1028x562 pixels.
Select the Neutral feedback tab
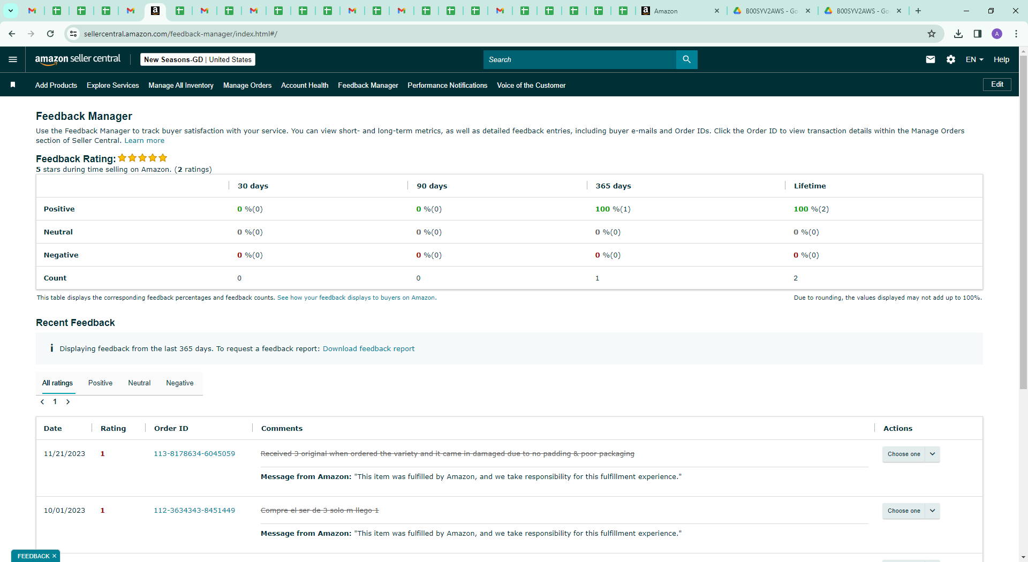tap(139, 383)
